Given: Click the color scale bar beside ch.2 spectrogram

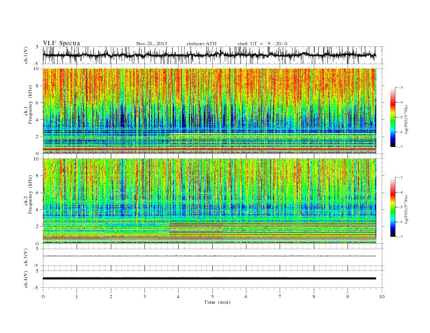Looking at the screenshot, I should [393, 207].
